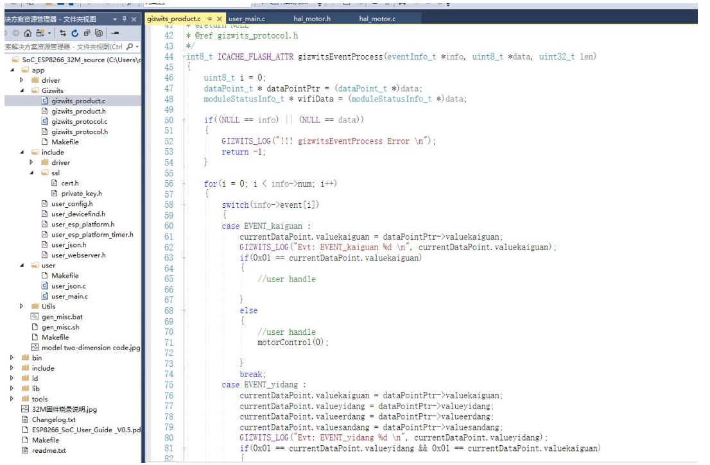Open user_json.h
The height and width of the screenshot is (465, 710).
pyautogui.click(x=69, y=245)
